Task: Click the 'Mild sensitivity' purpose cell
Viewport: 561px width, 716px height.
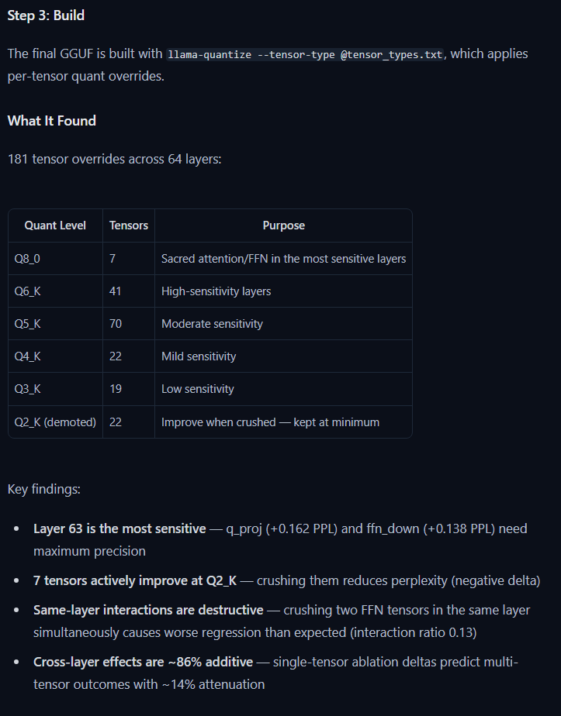Action: pos(283,356)
